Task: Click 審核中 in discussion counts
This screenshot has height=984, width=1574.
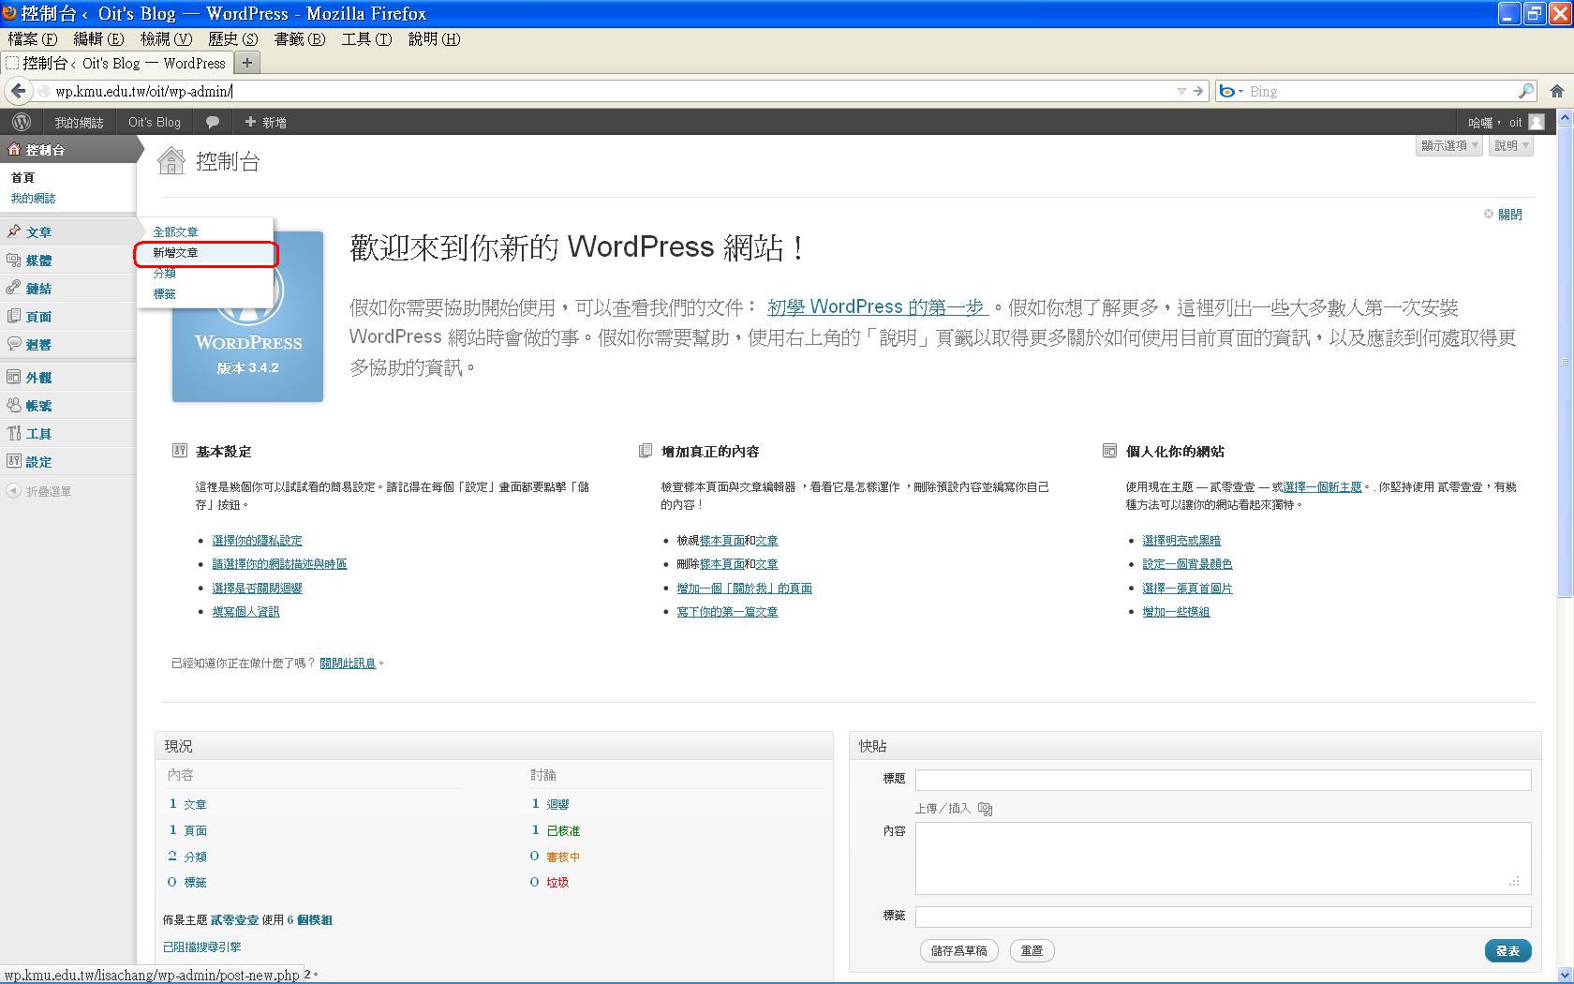Action: (x=563, y=857)
